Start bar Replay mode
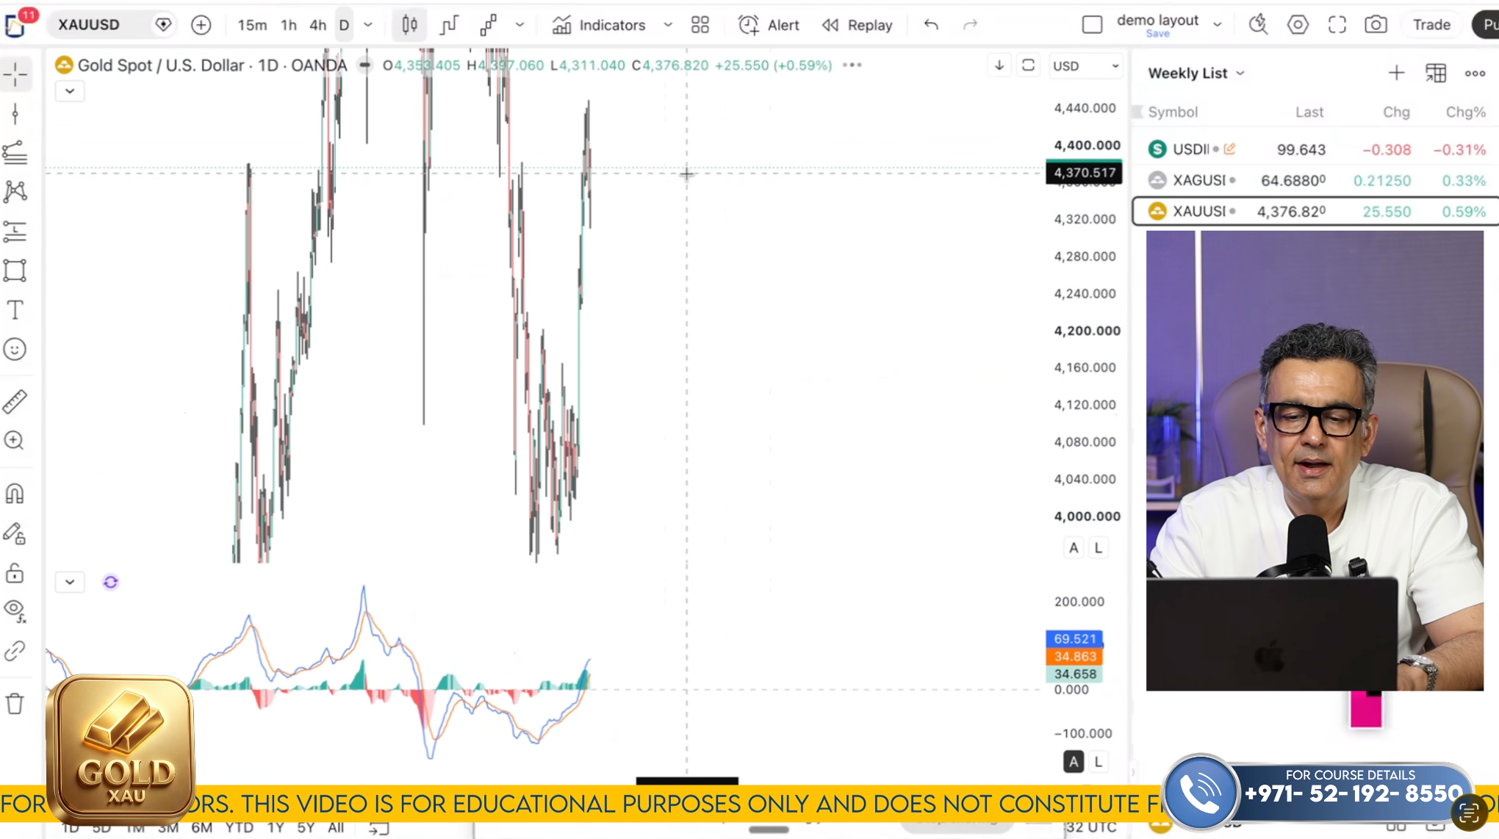This screenshot has height=839, width=1499. 857,25
